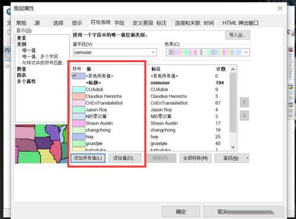Click the ArcToolbox side panel icon
This screenshot has height=219, width=296.
[291, 63]
